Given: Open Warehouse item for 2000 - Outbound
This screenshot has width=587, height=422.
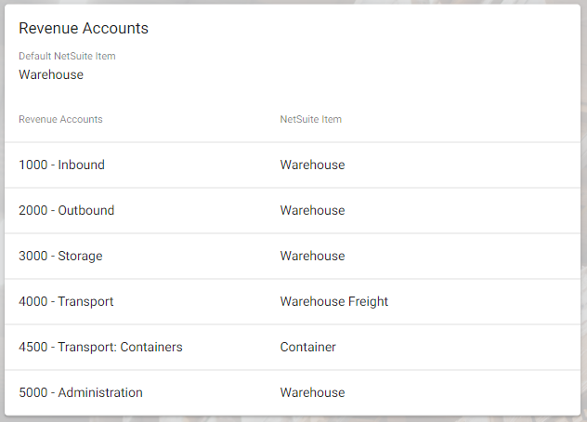Looking at the screenshot, I should tap(313, 210).
